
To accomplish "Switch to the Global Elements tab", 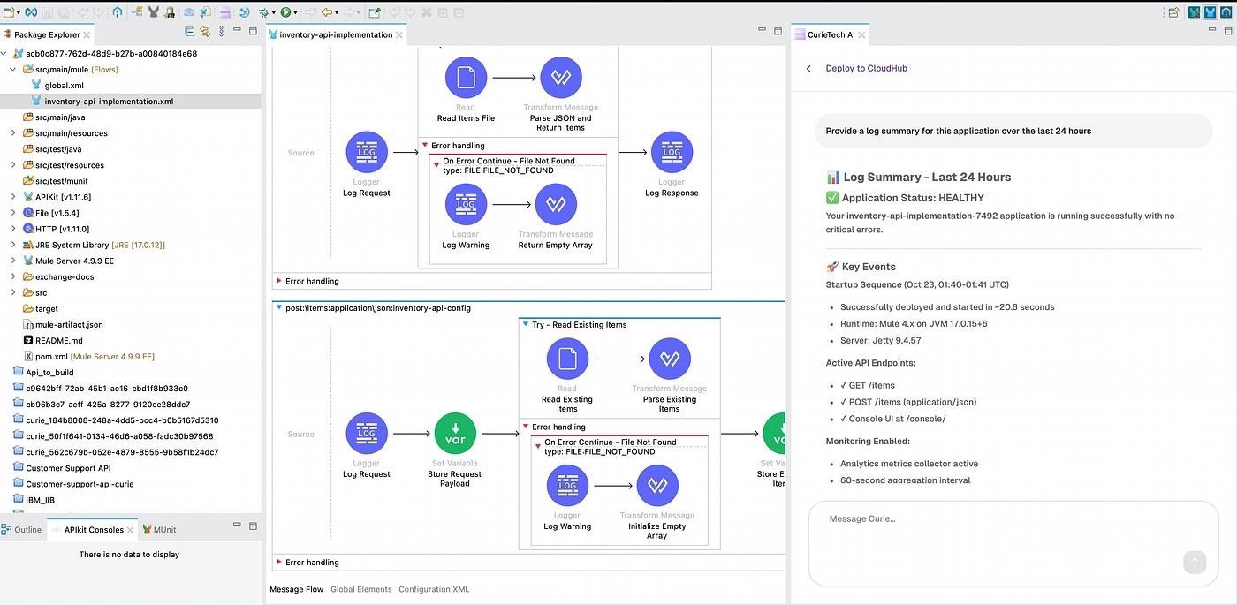I will (360, 589).
